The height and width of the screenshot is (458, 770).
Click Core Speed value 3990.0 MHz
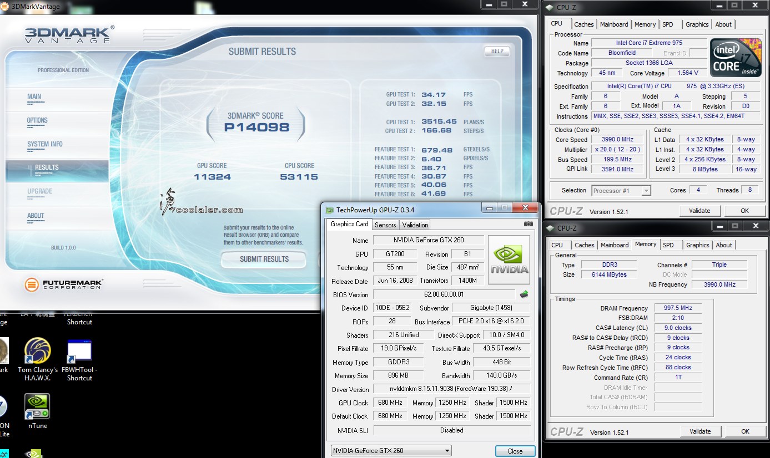click(617, 140)
